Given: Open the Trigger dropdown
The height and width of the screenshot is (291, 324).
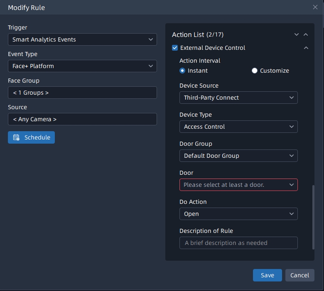Looking at the screenshot, I should [x=82, y=39].
